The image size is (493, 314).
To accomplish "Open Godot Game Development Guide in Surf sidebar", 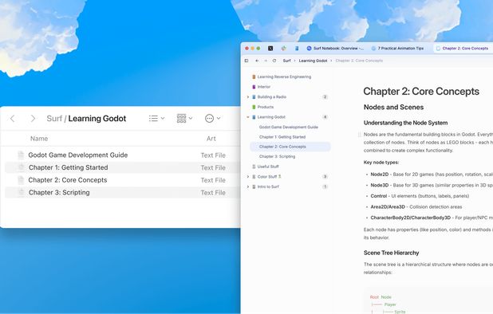I will coord(289,127).
